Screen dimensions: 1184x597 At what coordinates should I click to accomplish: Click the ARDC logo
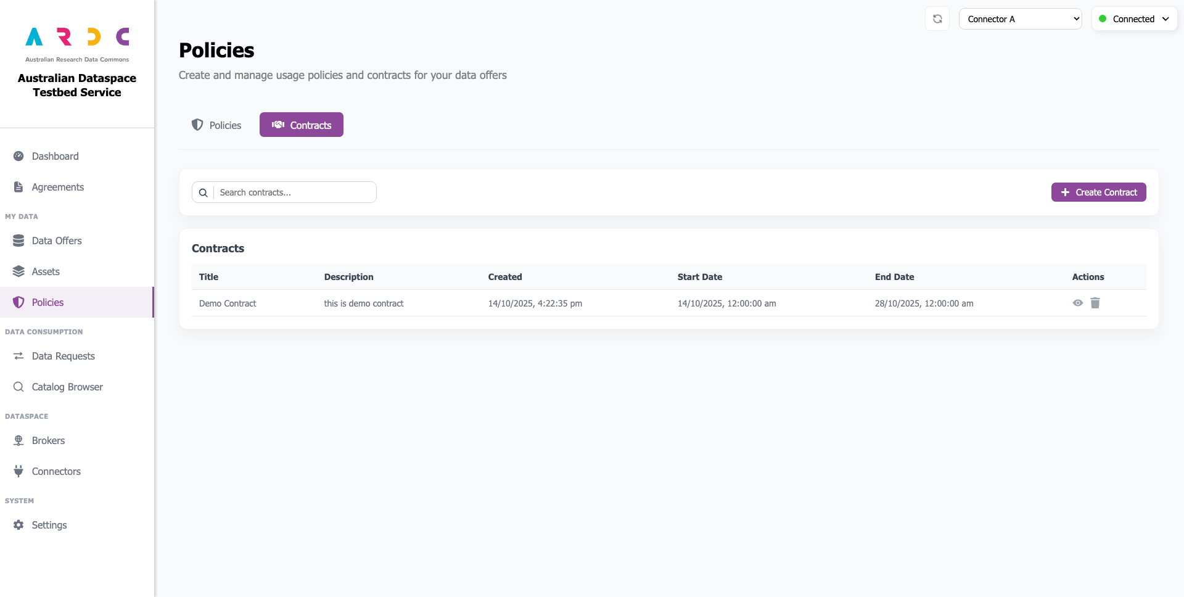[77, 44]
